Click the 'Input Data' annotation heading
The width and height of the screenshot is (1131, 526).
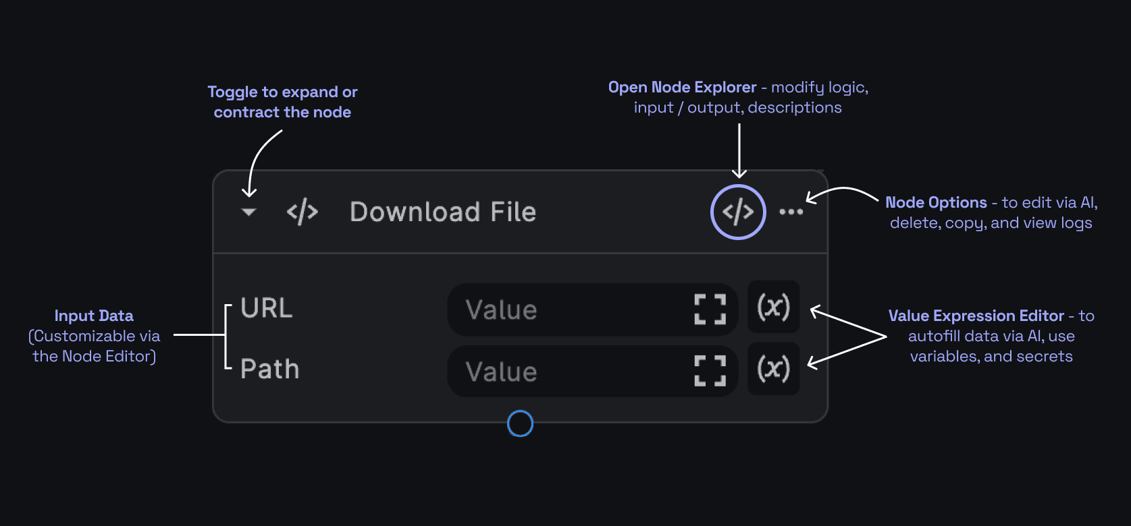click(x=94, y=316)
